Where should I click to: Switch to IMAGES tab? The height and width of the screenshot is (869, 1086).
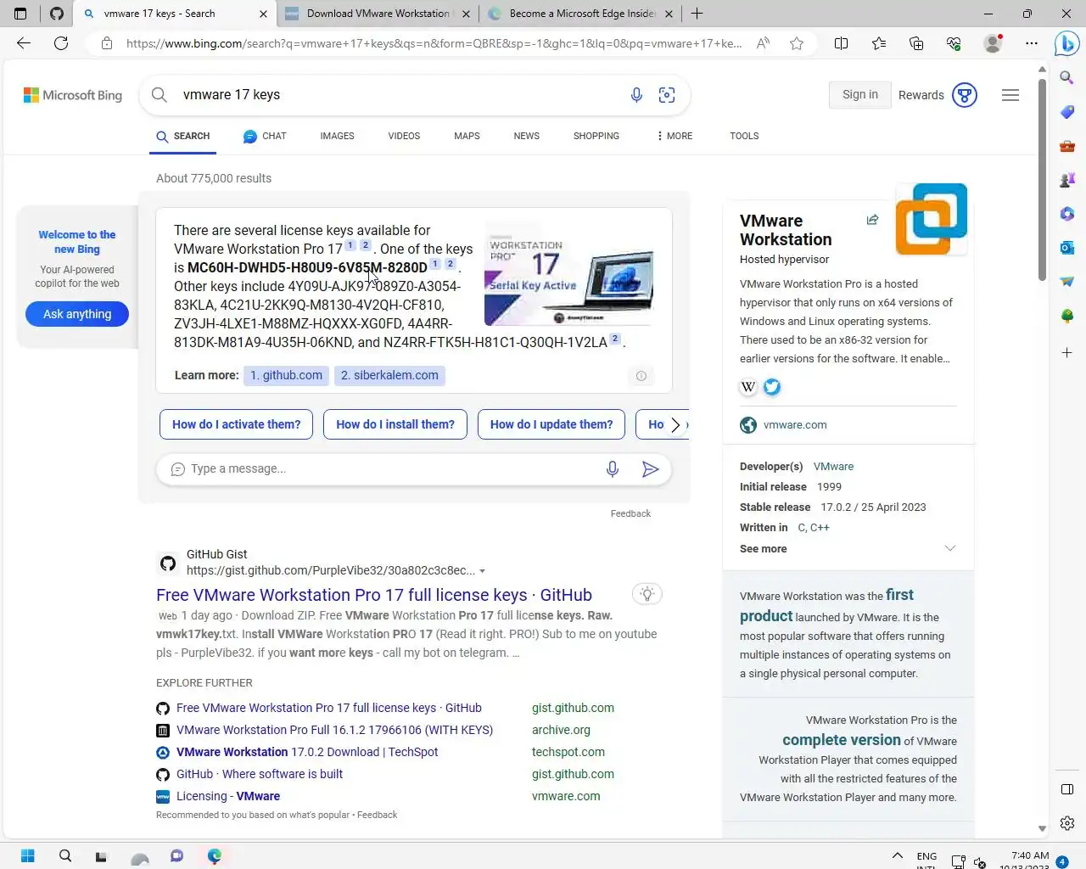[337, 136]
